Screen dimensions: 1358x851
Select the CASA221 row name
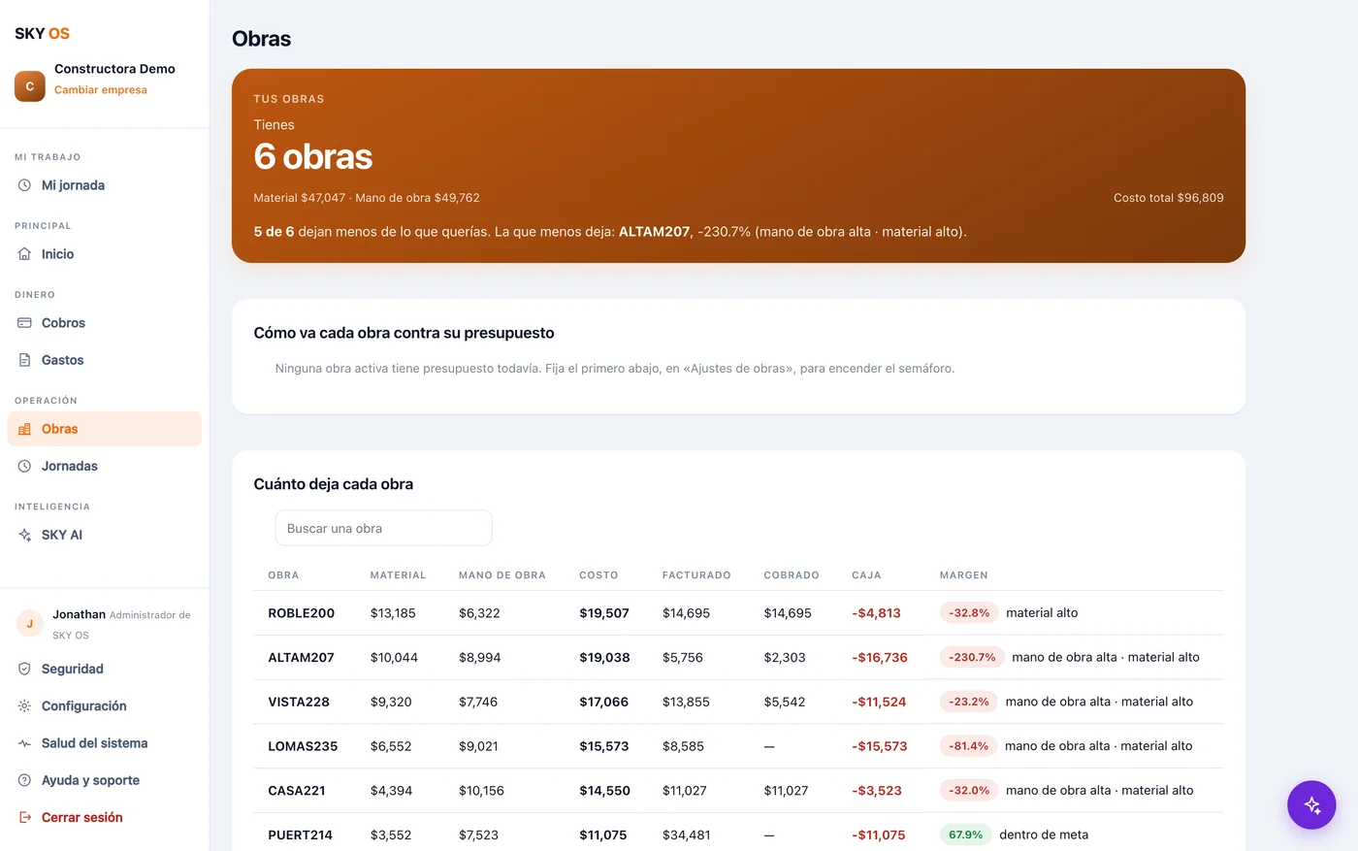(297, 791)
